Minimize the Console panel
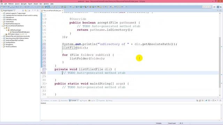Screen dimensions: 223x125 point(218,100)
